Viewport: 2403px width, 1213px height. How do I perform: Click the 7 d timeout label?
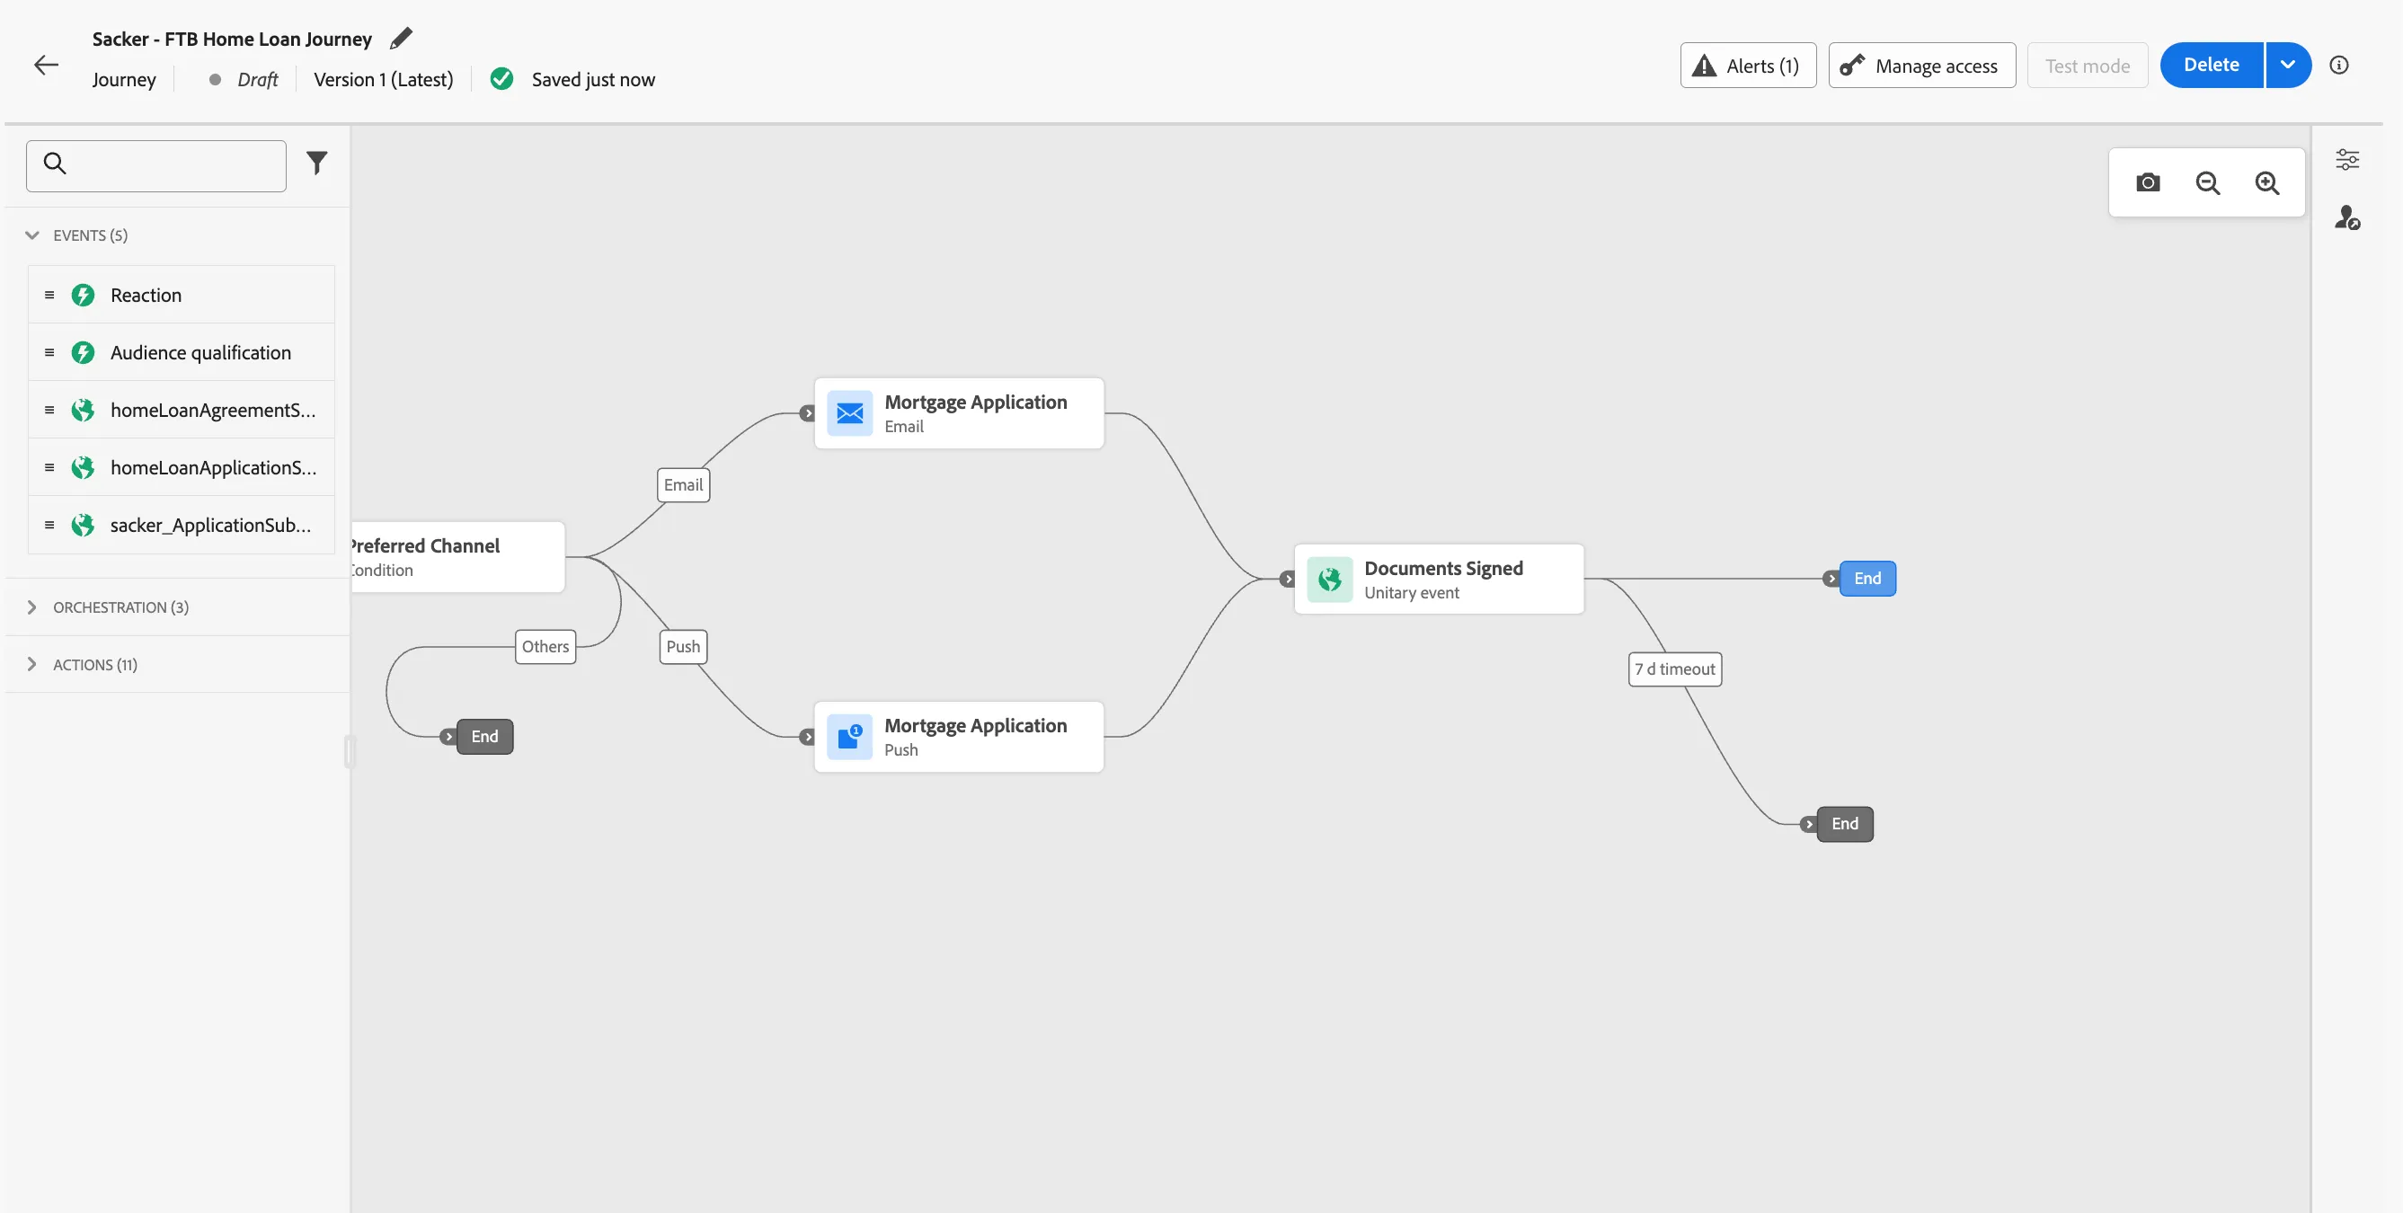pyautogui.click(x=1674, y=668)
